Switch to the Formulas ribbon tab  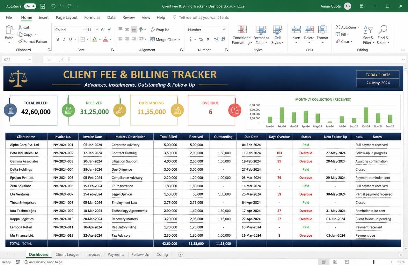[x=92, y=18]
